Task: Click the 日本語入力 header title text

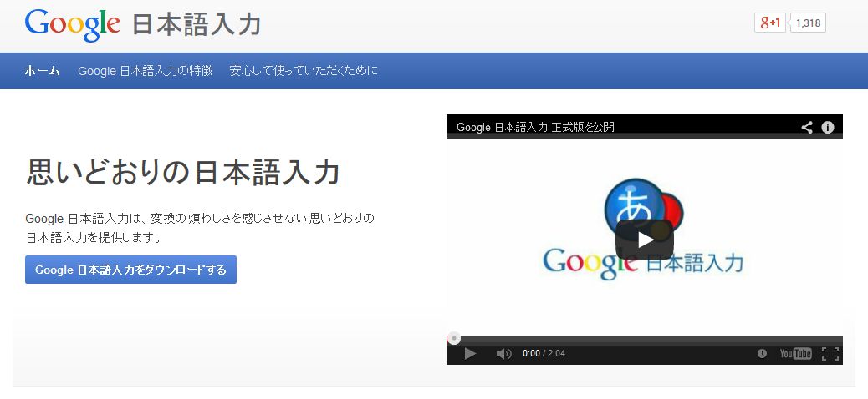Action: (197, 25)
